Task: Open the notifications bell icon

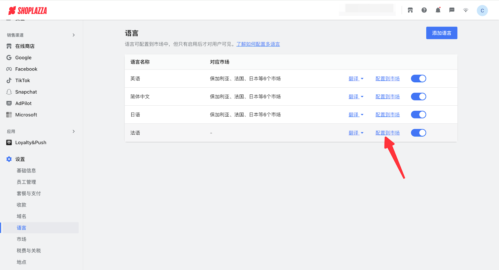Action: (x=438, y=10)
